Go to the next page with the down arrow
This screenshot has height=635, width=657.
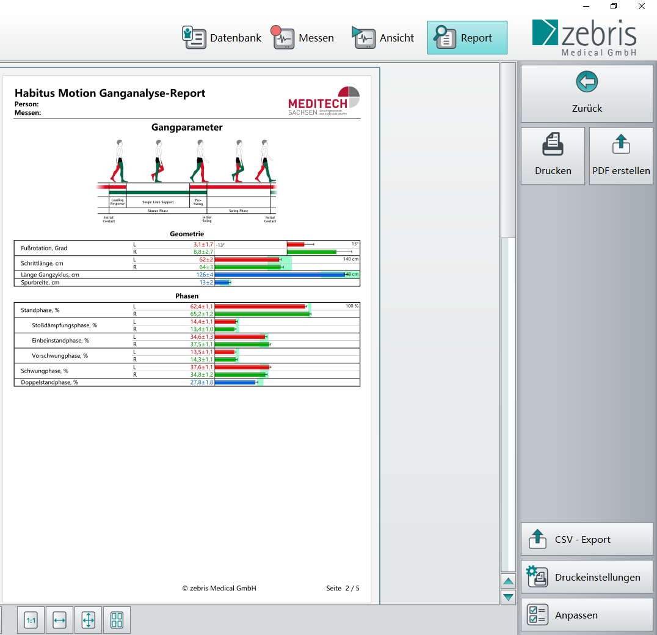(508, 597)
